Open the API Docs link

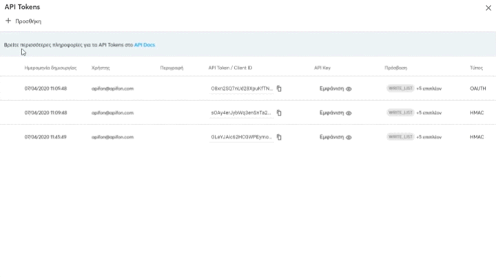click(x=145, y=45)
